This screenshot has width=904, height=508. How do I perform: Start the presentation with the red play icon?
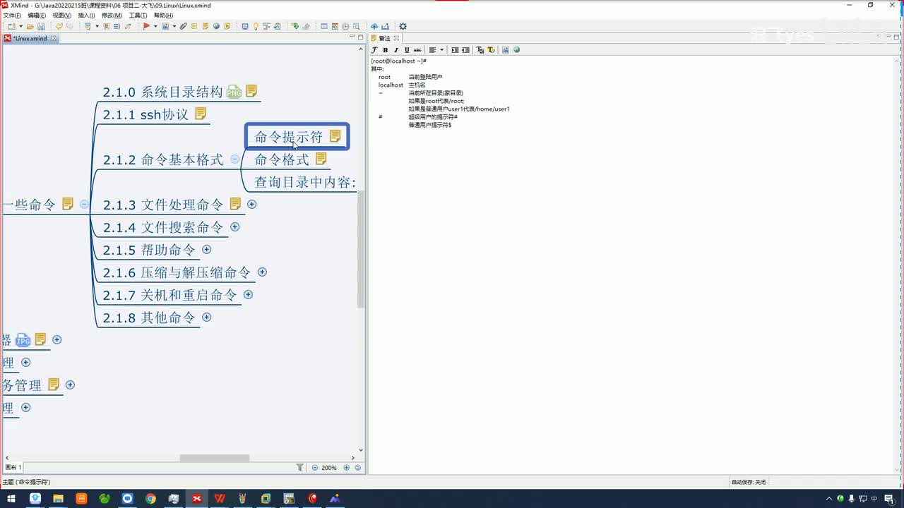[146, 27]
